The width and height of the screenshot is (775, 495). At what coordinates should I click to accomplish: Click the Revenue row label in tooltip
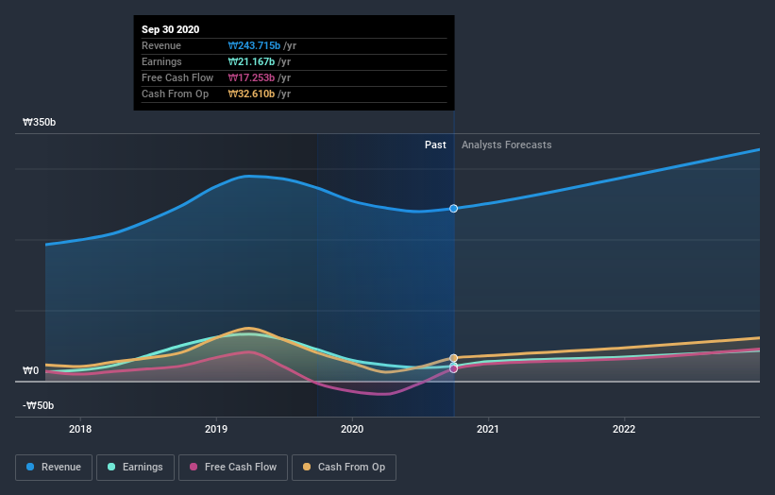click(x=161, y=45)
